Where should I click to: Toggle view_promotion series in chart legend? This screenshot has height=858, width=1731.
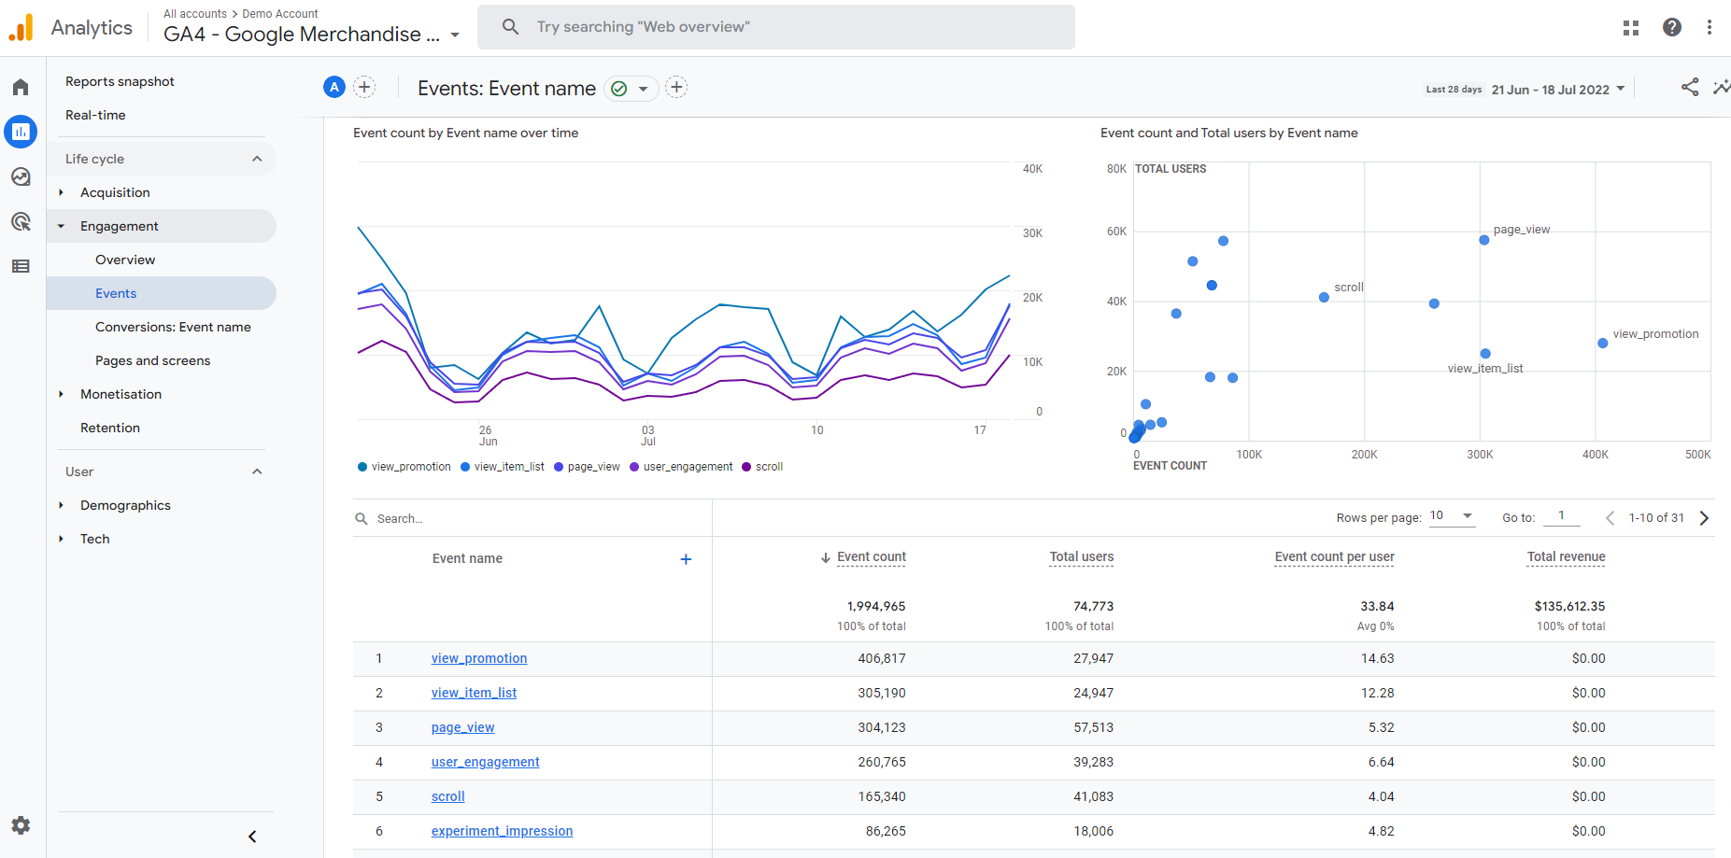point(404,467)
